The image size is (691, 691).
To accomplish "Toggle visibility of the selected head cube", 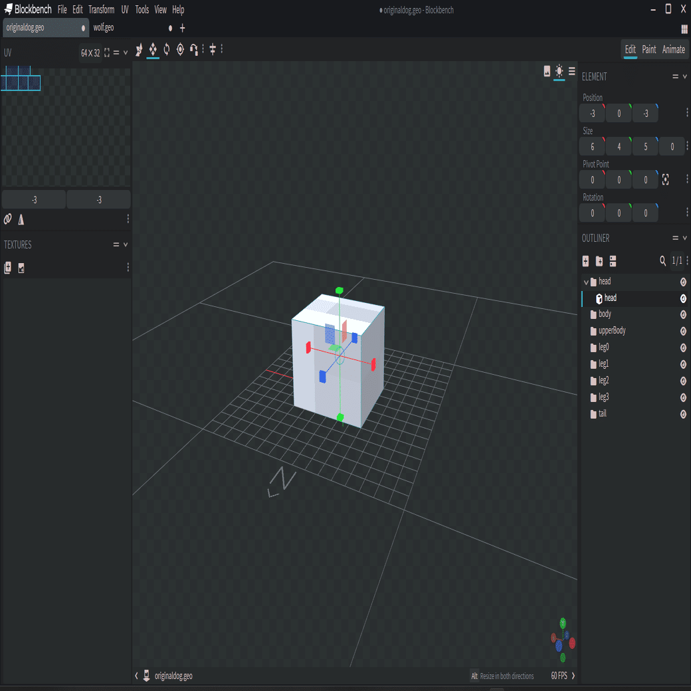I will (x=683, y=299).
